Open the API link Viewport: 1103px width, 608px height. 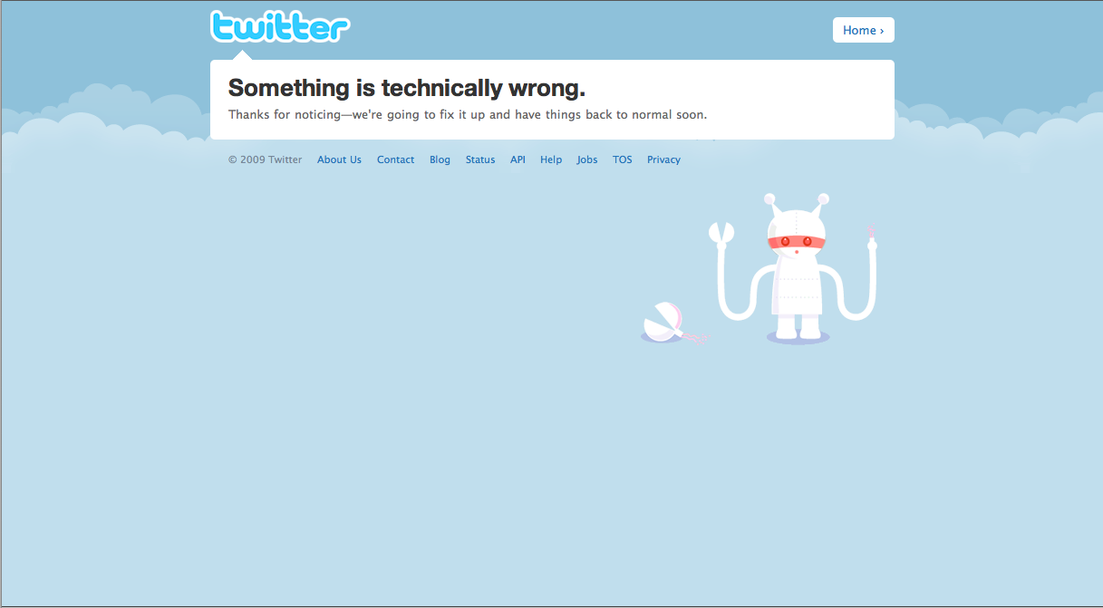[518, 159]
